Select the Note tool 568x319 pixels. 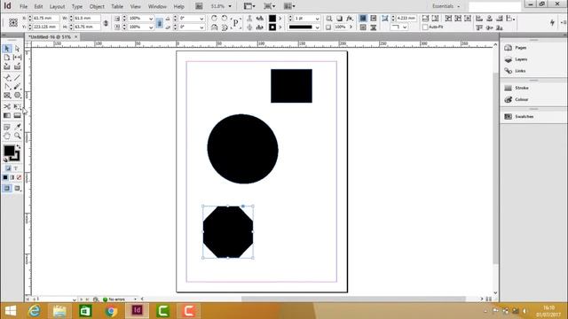[x=7, y=127]
